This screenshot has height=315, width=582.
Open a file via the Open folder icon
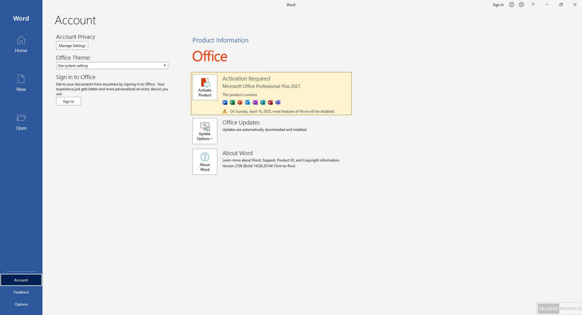pyautogui.click(x=21, y=120)
